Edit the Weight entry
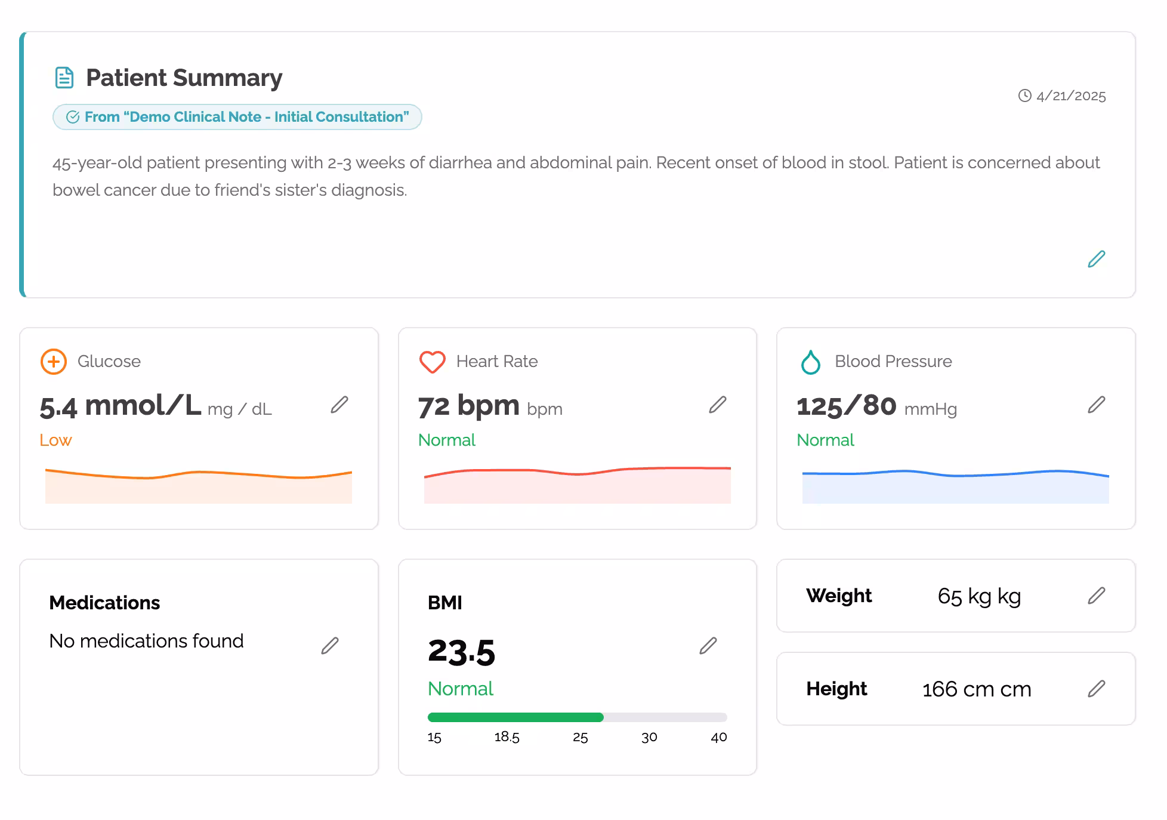This screenshot has height=820, width=1167. tap(1097, 596)
